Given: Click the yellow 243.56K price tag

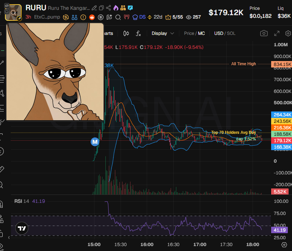Looking at the screenshot, I should click(x=281, y=121).
